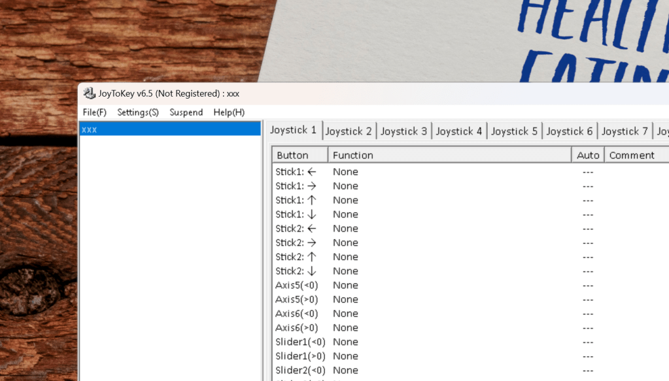Select the Stick2 down arrow row
The image size is (669, 381).
pos(471,271)
